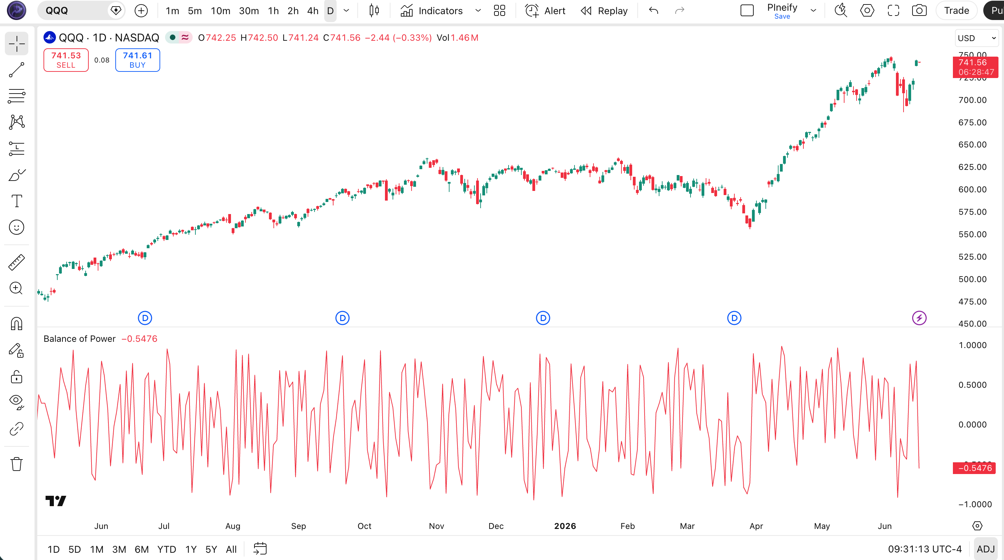Add a symbol with the plus icon
This screenshot has height=560, width=1004.
coord(141,10)
